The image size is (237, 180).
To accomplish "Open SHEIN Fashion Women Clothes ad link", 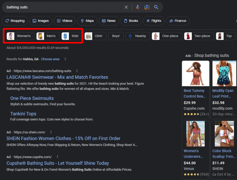I will [63, 138].
